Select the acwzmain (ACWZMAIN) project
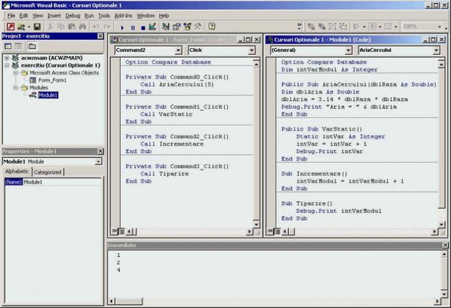451x308 pixels. pyautogui.click(x=52, y=58)
